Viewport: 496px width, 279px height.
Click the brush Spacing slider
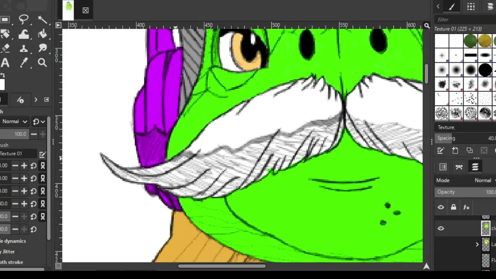[465, 138]
